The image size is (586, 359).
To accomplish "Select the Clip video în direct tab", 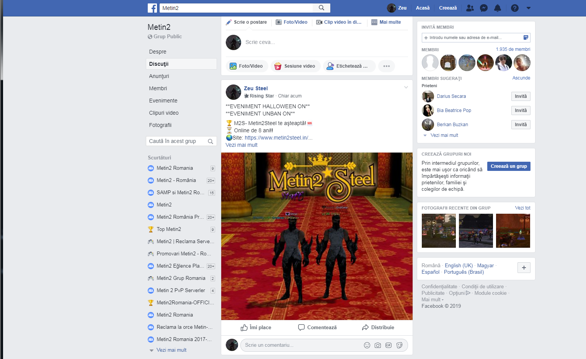I will point(339,22).
